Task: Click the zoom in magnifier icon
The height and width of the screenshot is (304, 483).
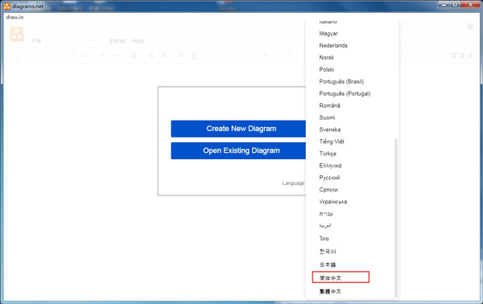Action: coord(73,55)
